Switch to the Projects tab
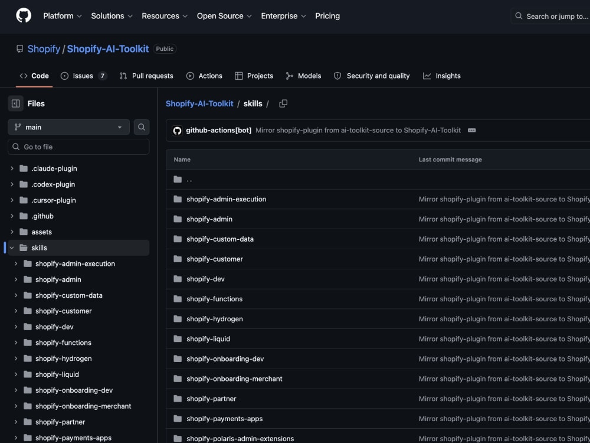 tap(254, 76)
